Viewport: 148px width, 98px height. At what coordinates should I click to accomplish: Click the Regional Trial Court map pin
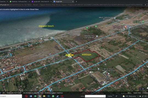pos(41,39)
